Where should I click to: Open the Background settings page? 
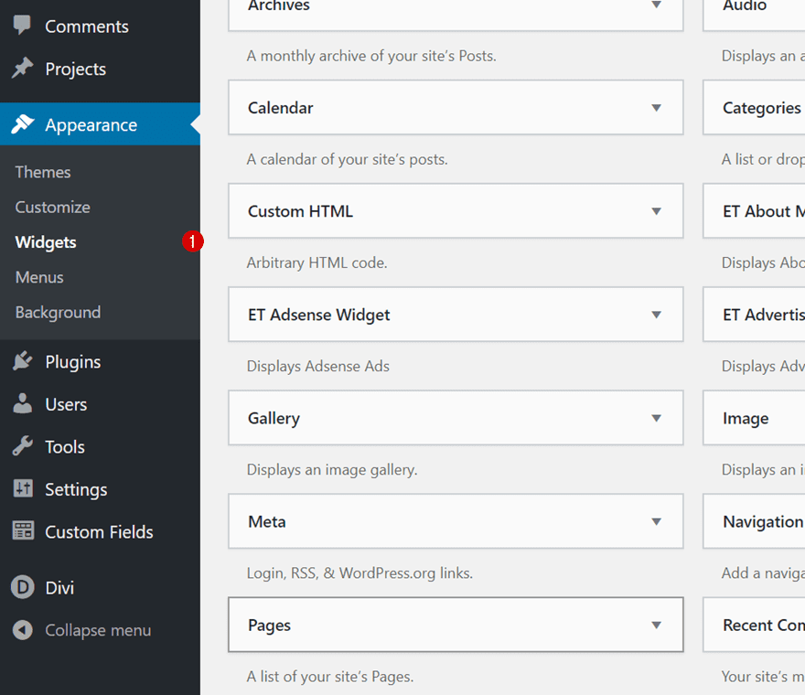coord(57,312)
